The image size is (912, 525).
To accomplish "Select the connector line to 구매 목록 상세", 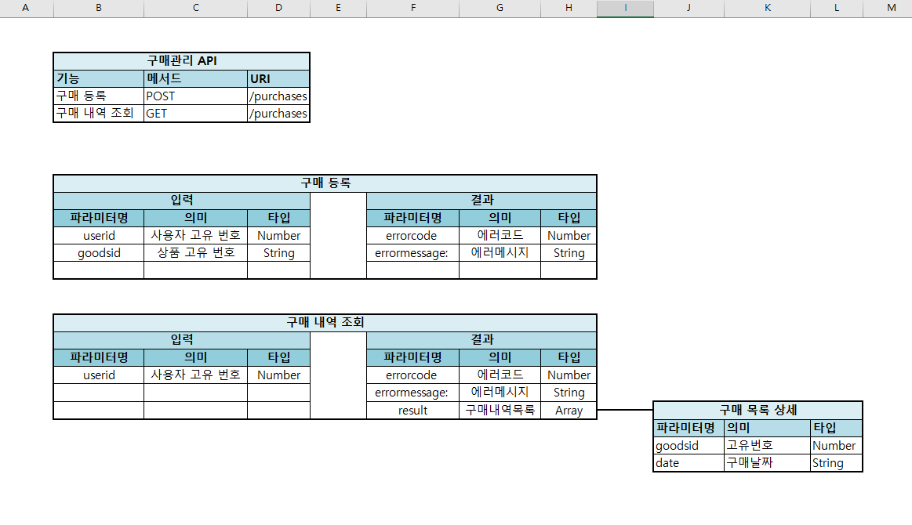I will (625, 410).
